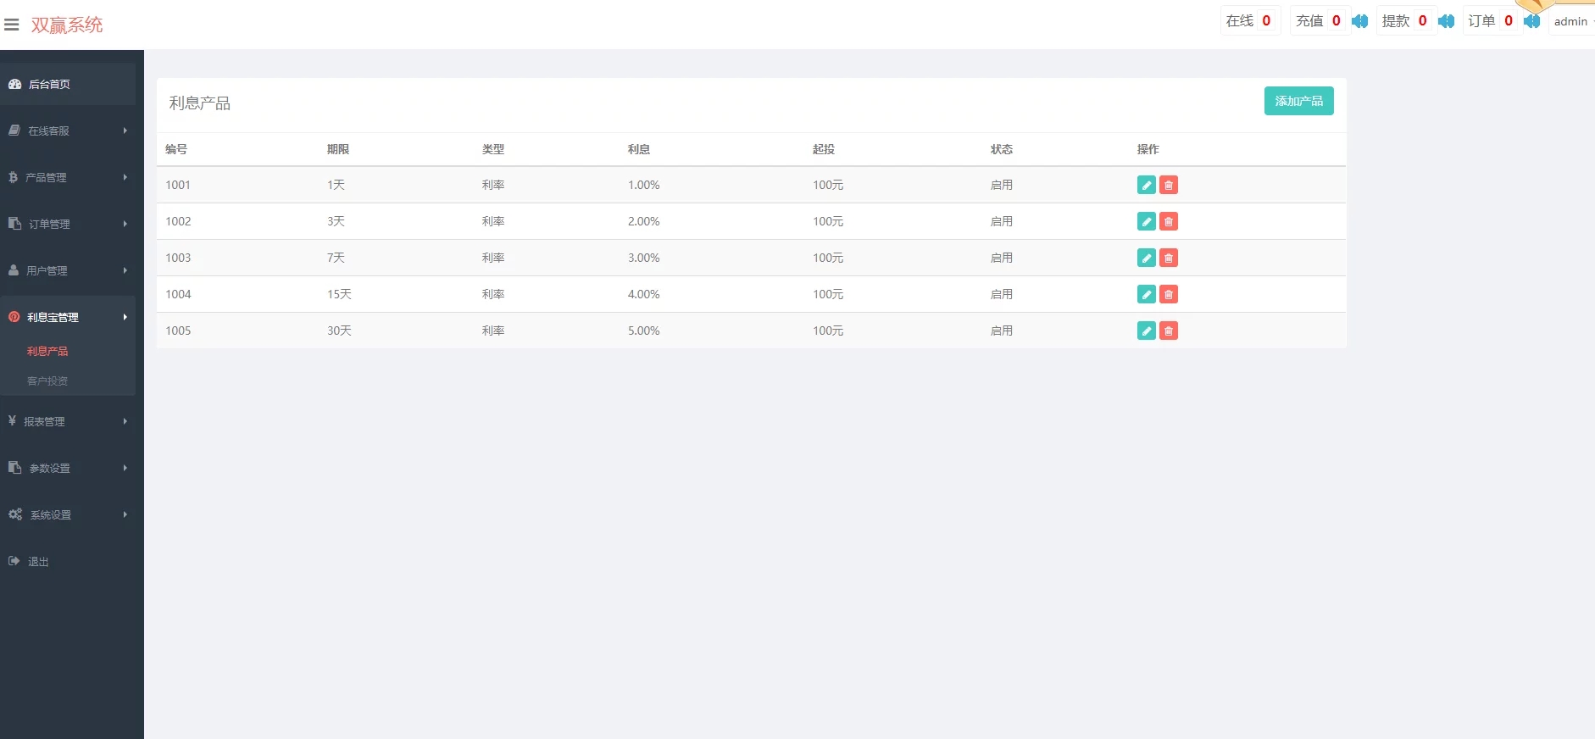This screenshot has width=1595, height=739.
Task: Click edit pencil icon for product 1003
Action: point(1146,258)
